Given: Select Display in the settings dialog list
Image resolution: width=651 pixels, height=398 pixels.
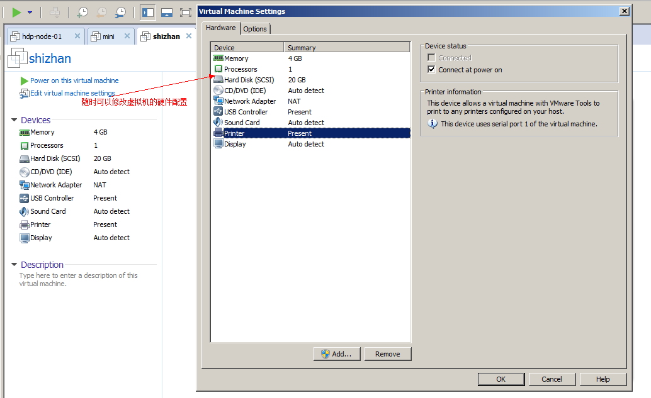Looking at the screenshot, I should pos(311,144).
